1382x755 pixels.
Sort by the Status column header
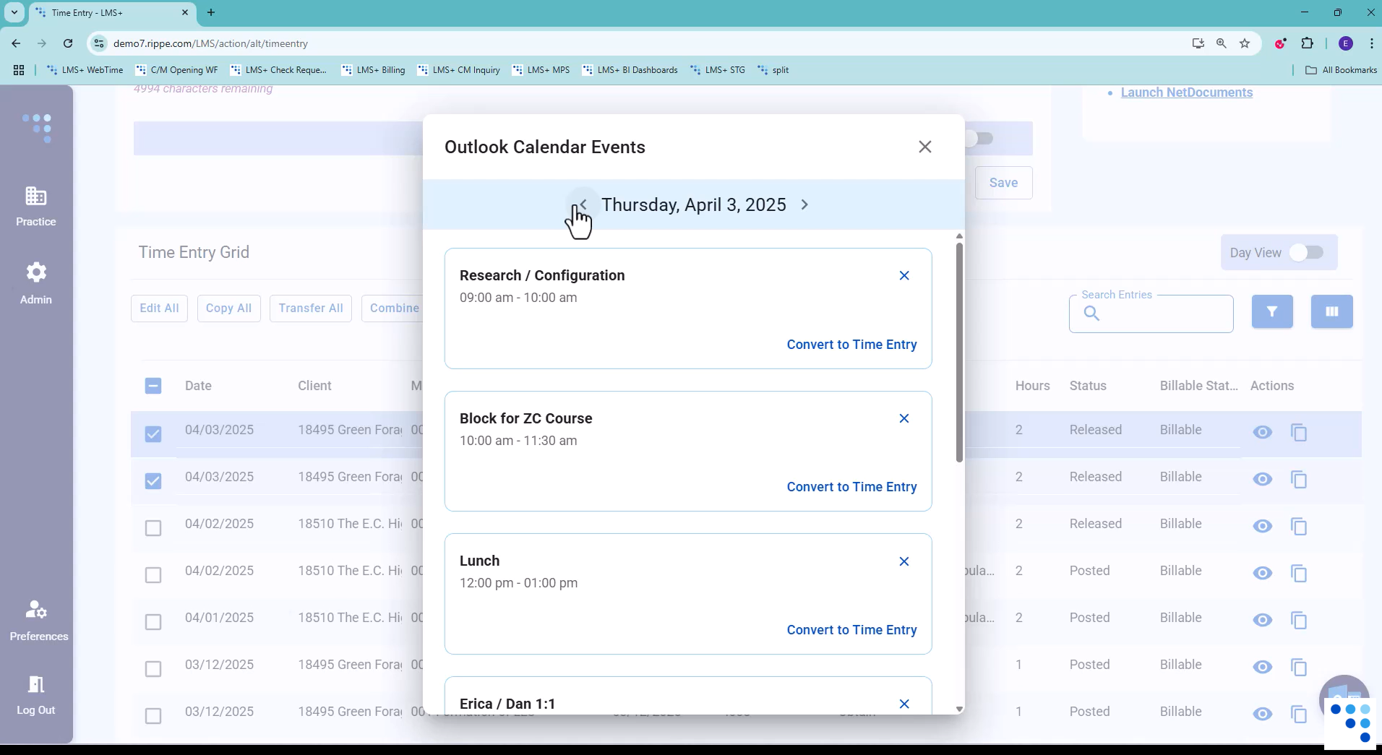(x=1088, y=386)
